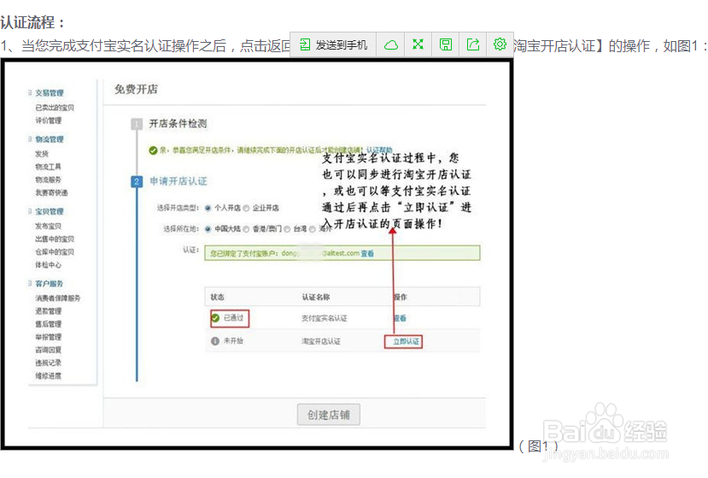Open 评价管理 in sidebar
The width and height of the screenshot is (708, 478).
coord(49,121)
